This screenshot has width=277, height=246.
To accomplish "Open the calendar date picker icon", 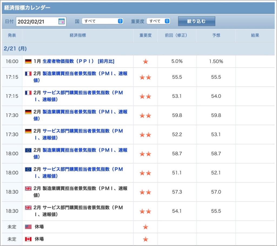I will point(61,22).
